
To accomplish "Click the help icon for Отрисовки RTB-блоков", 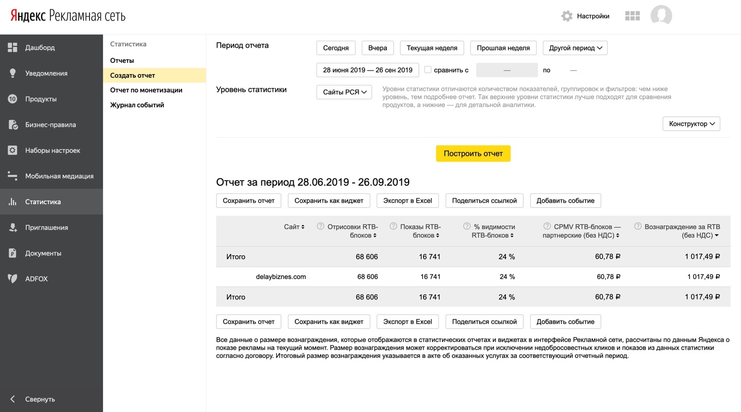I will [321, 226].
